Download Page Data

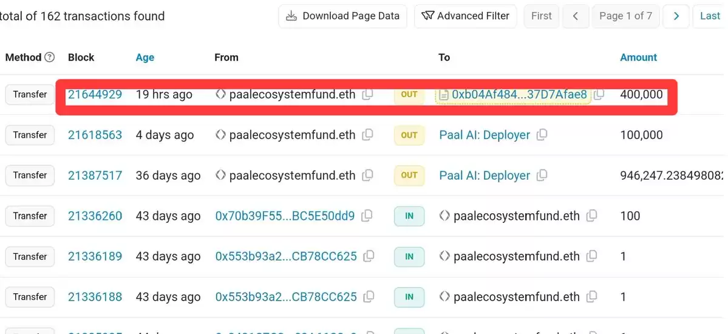tap(342, 16)
